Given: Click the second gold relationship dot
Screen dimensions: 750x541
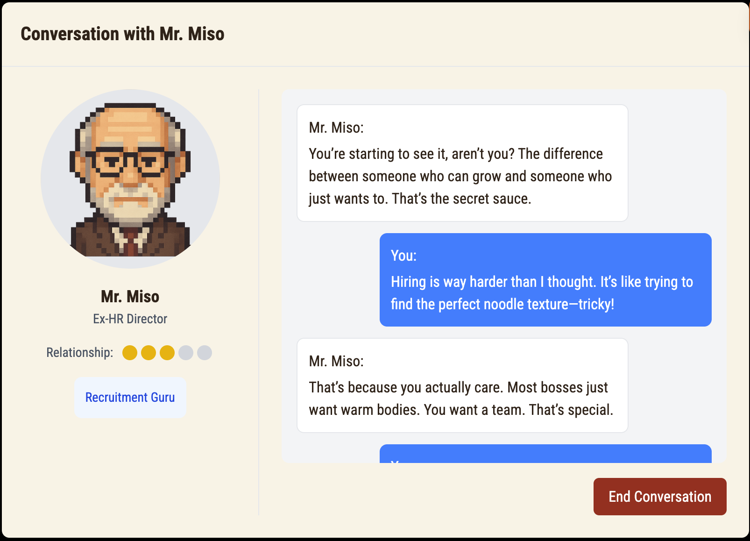Looking at the screenshot, I should 149,353.
